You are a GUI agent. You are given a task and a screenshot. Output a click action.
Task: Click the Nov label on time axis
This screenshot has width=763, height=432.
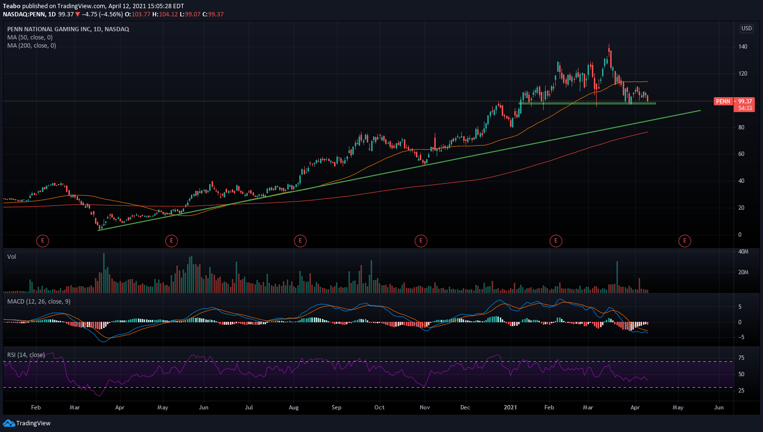tap(425, 407)
